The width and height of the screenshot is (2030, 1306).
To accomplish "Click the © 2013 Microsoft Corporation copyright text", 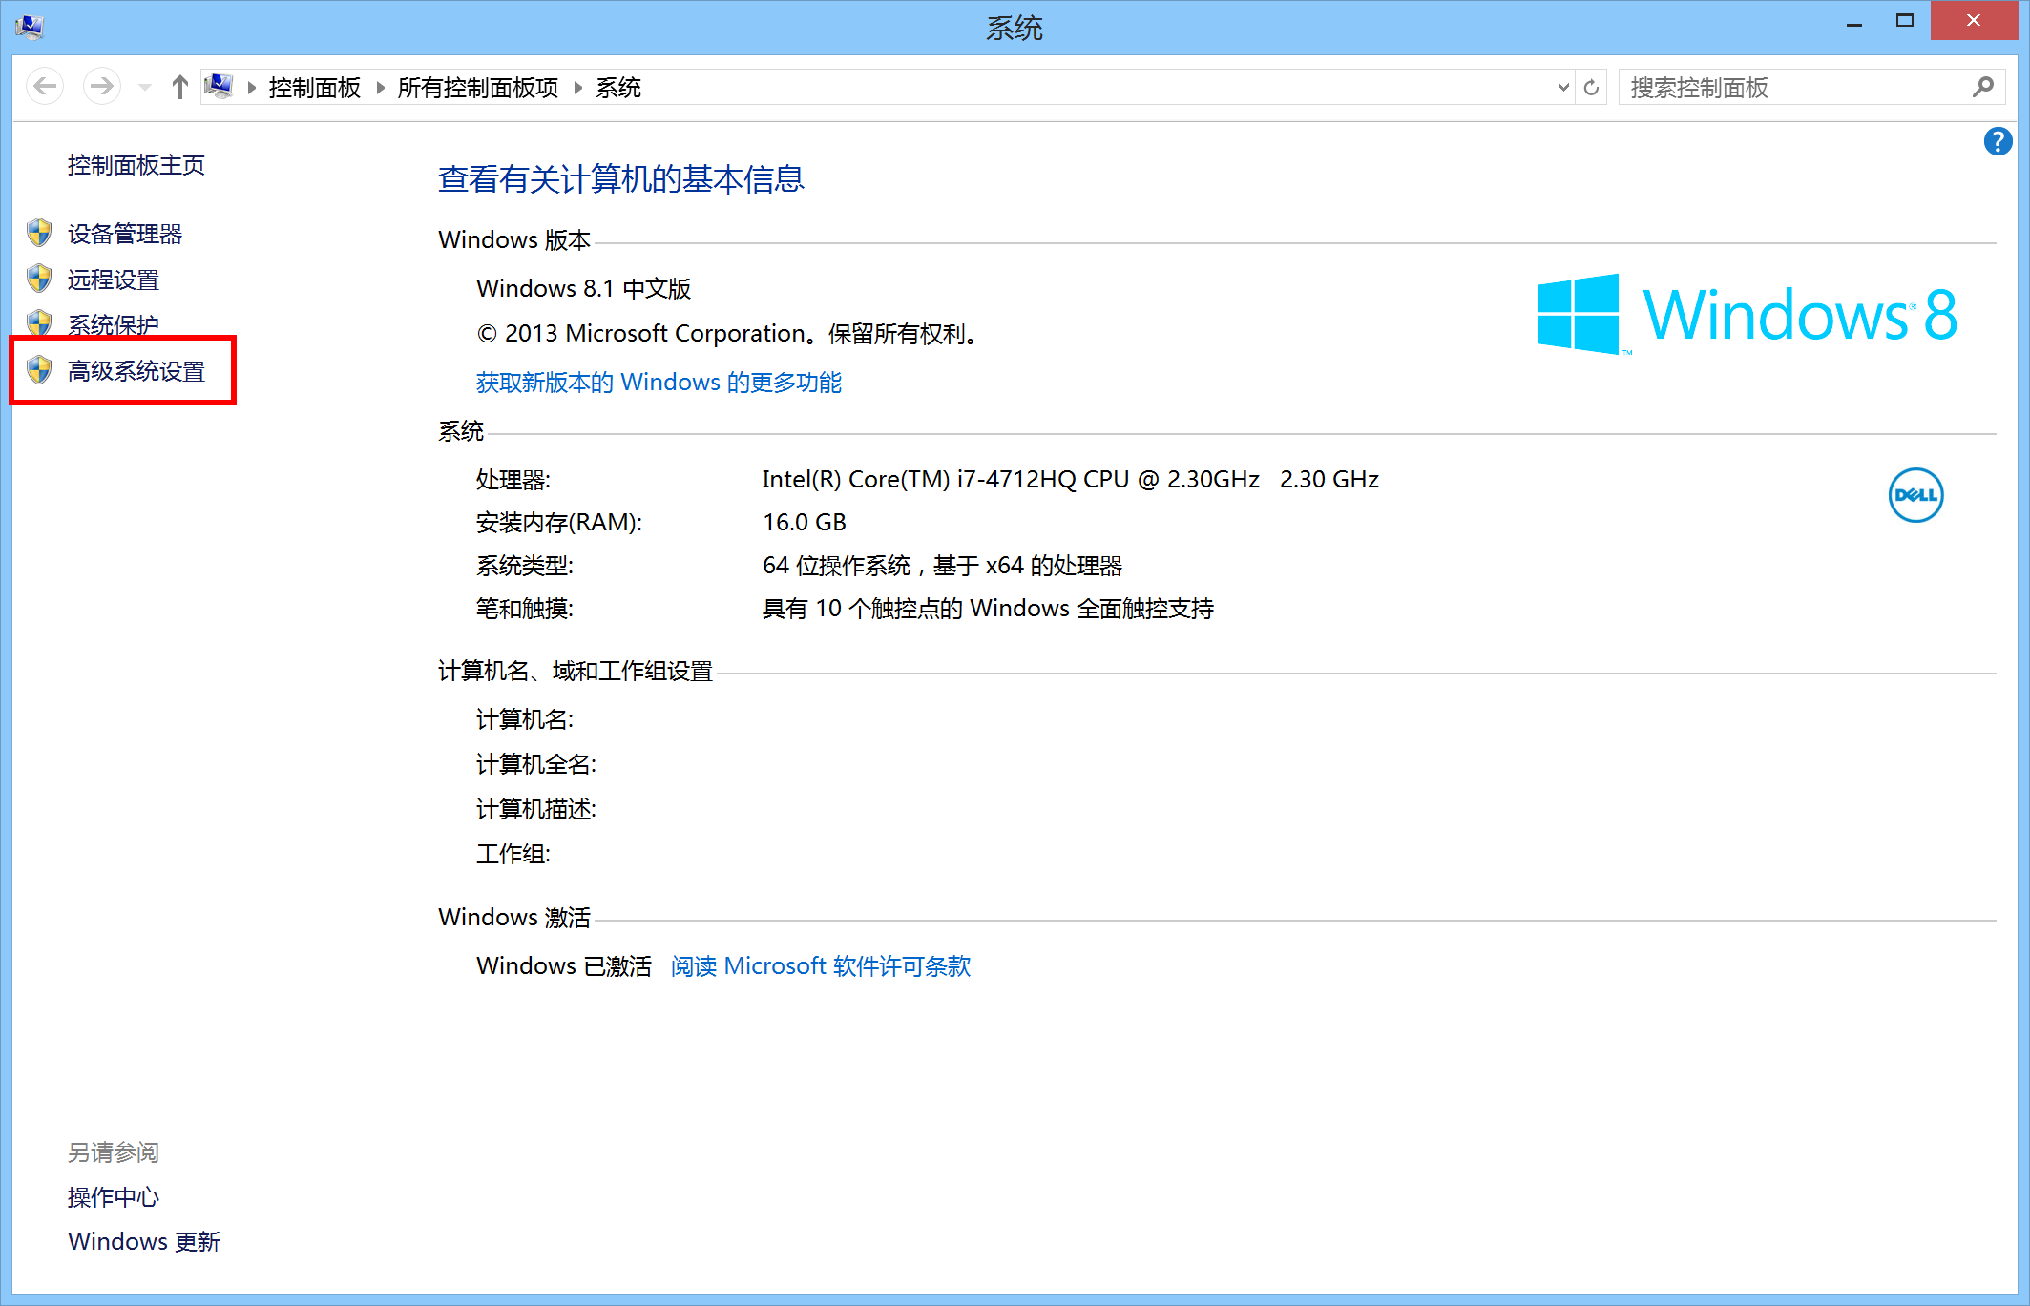I will (729, 334).
